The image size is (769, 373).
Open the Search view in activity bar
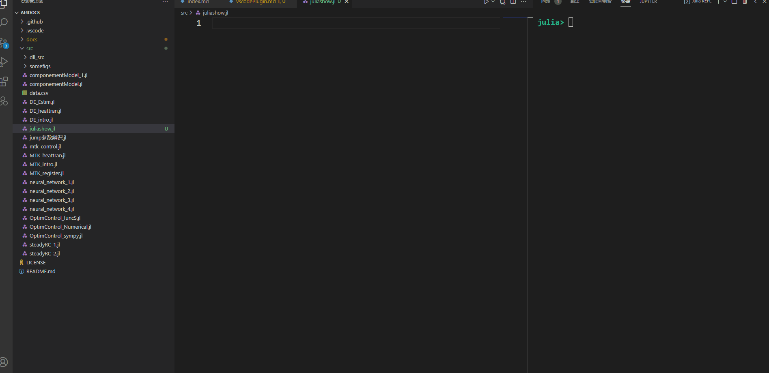(x=4, y=22)
